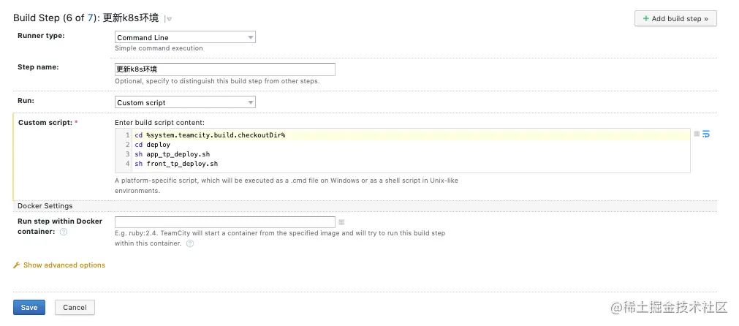Click the 'Docker Settings' section header
This screenshot has height=326, width=739.
point(45,206)
